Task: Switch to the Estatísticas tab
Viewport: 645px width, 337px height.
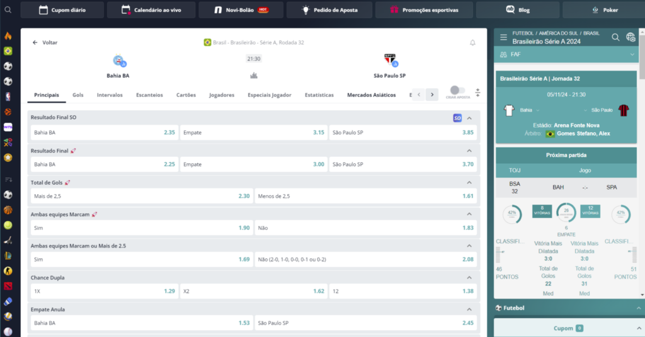Action: click(x=319, y=95)
